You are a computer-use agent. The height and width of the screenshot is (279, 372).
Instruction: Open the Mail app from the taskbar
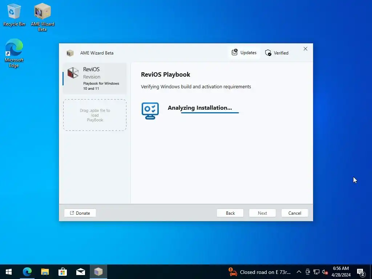[x=81, y=272]
